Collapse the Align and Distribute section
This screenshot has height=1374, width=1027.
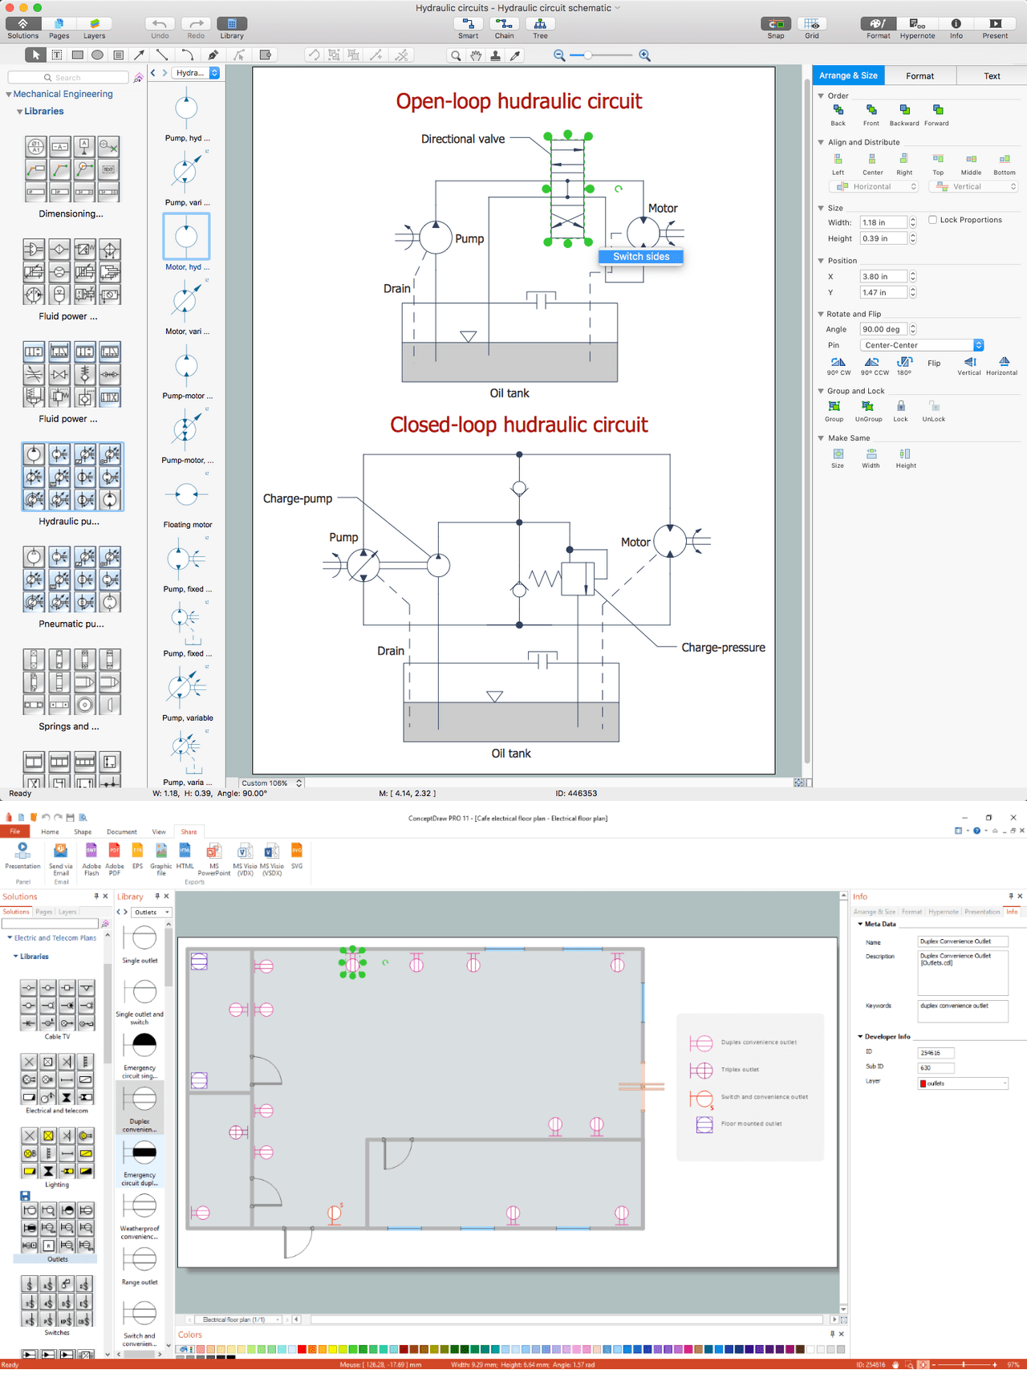[821, 142]
